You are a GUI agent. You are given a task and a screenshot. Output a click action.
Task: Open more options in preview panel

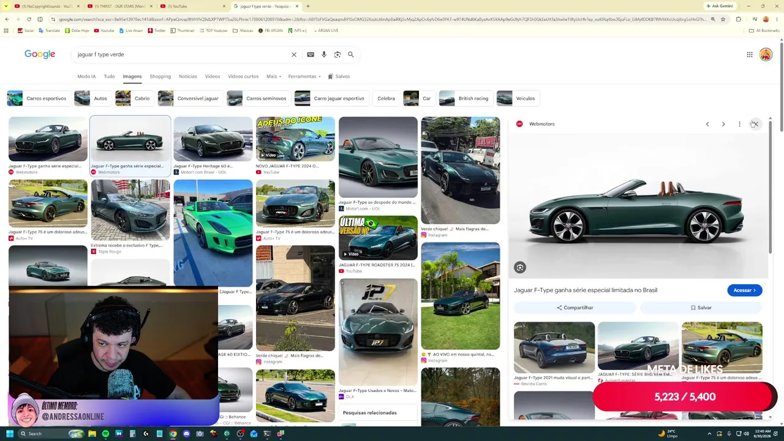(739, 124)
